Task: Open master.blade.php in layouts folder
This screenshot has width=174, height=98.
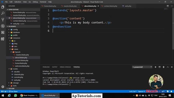Action: point(22,55)
